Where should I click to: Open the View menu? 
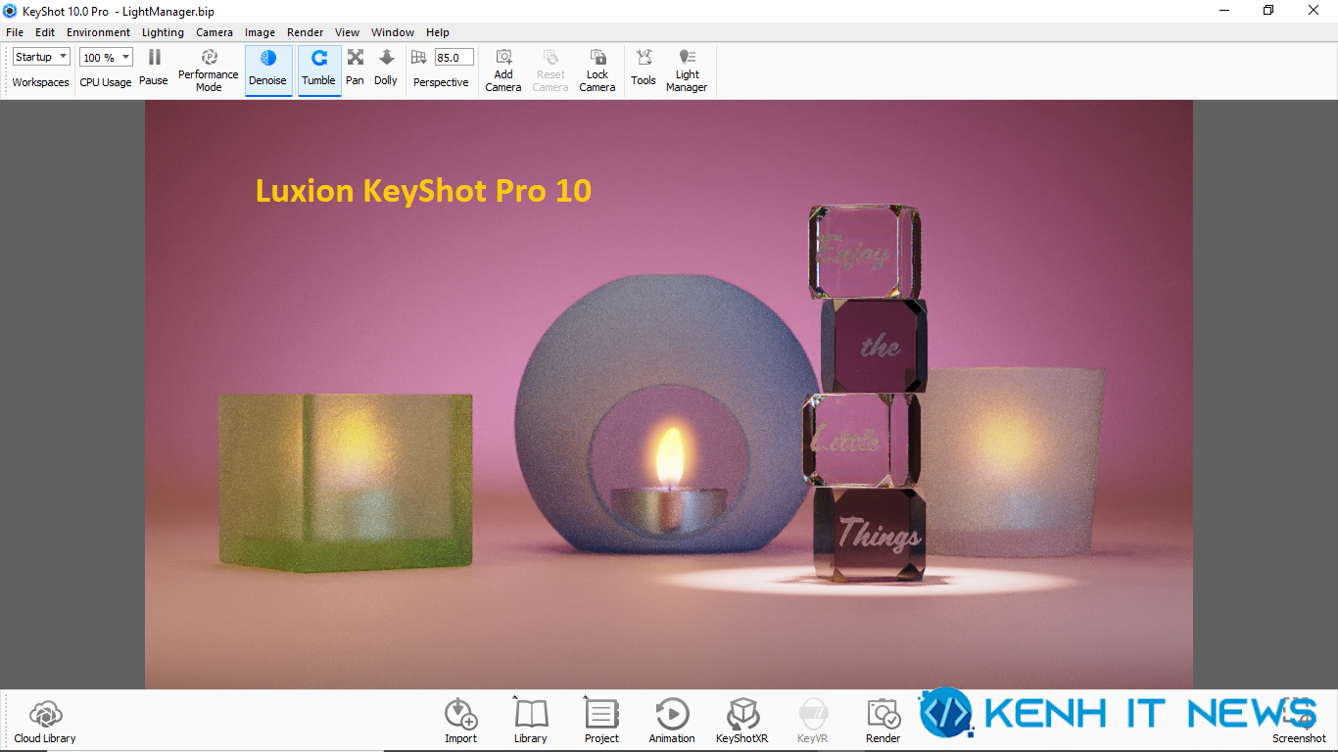click(x=348, y=32)
